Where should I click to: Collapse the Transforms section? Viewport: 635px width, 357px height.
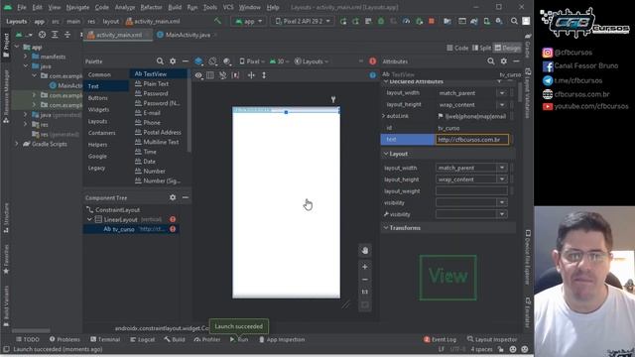pos(386,228)
